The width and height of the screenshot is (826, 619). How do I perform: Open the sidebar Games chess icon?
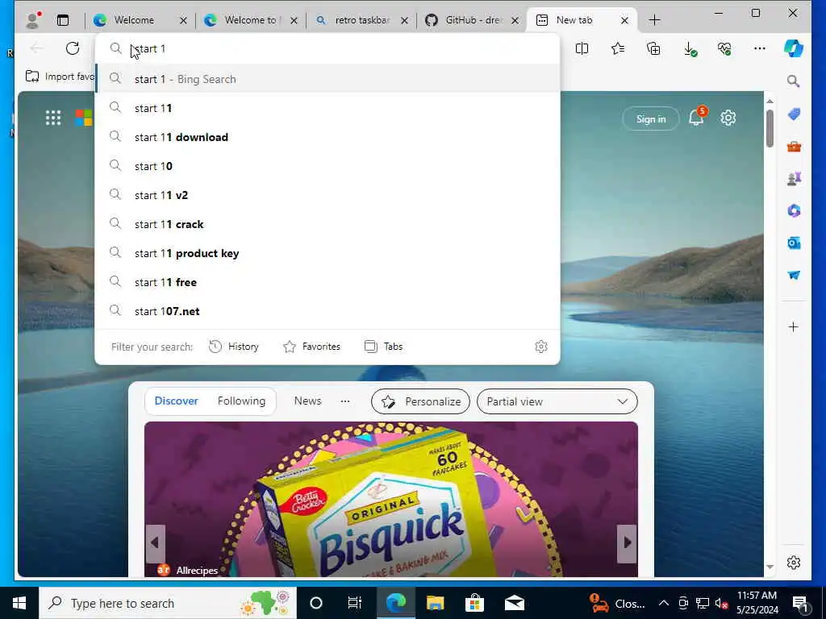pyautogui.click(x=794, y=179)
